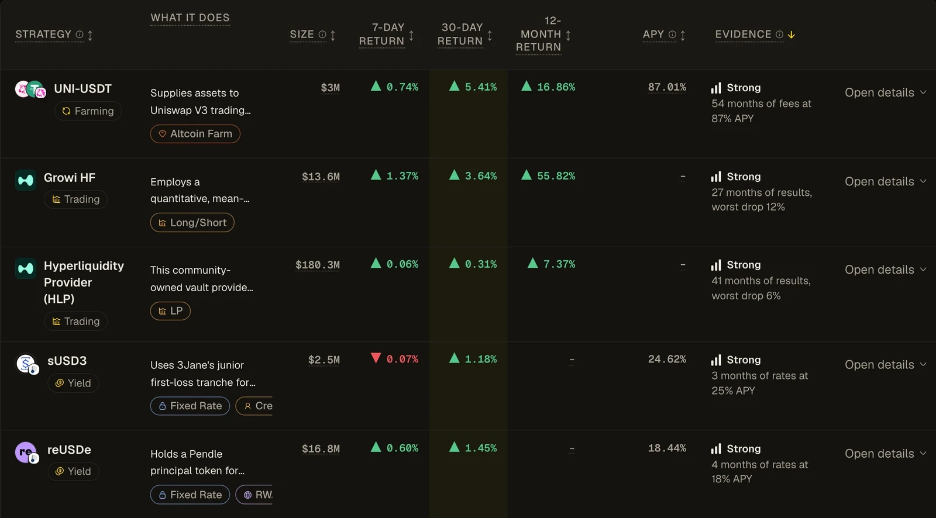Click the info icon beside EVIDENCE header
This screenshot has width=936, height=518.
(x=779, y=34)
